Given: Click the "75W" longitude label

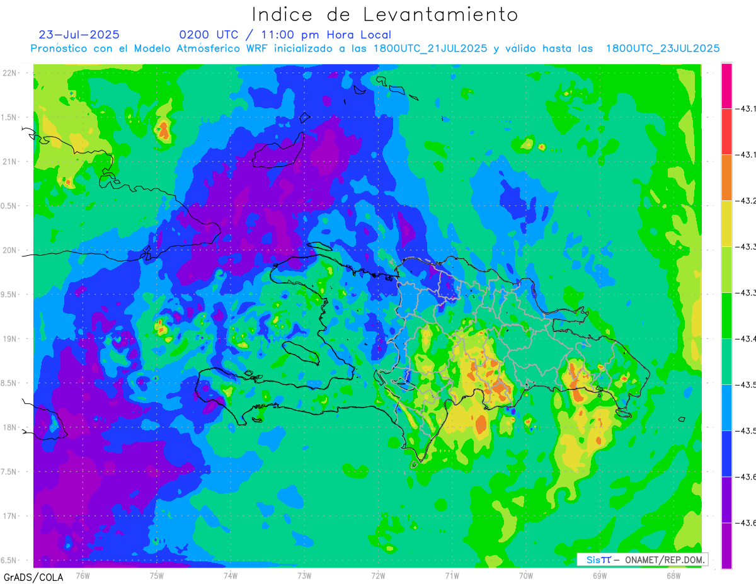Looking at the screenshot, I should point(156,575).
